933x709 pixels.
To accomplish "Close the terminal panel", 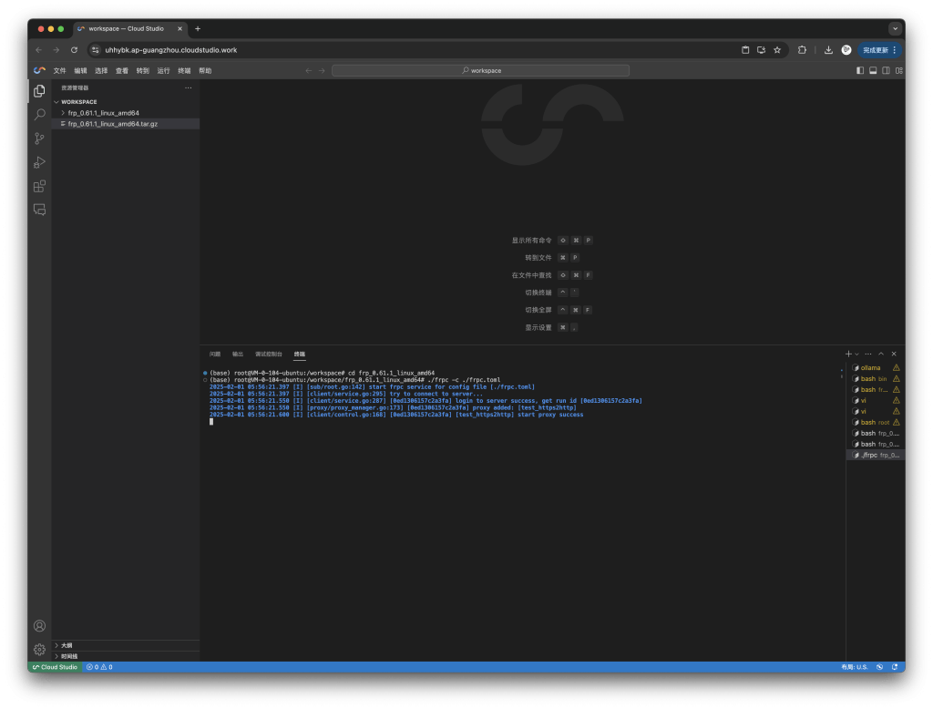I will tap(894, 354).
